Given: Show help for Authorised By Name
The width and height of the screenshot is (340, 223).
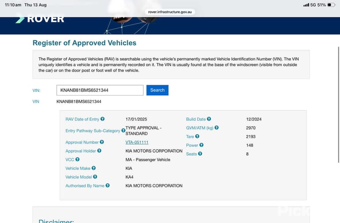Looking at the screenshot, I should pos(108,185).
